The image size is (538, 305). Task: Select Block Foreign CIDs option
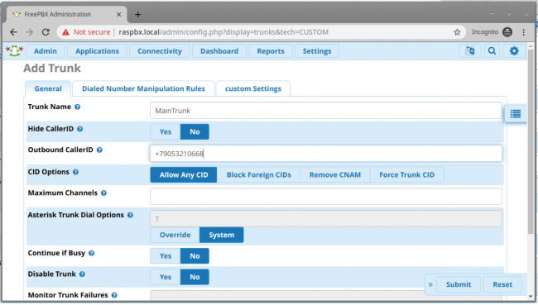(259, 175)
